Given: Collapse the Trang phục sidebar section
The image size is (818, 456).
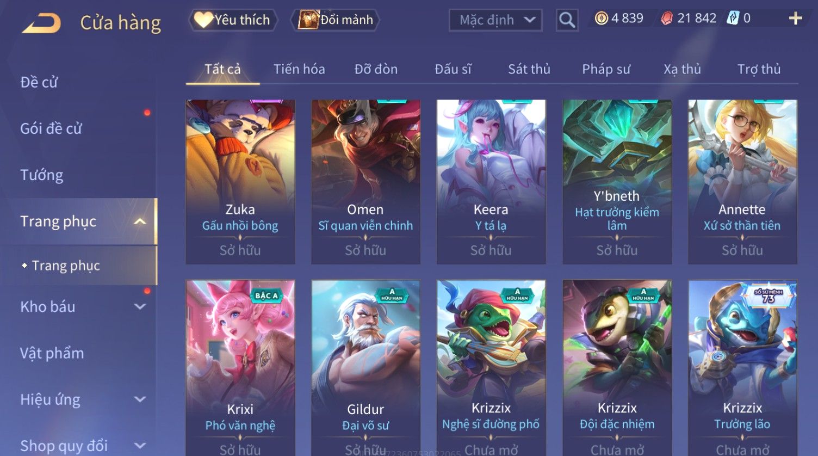Looking at the screenshot, I should click(x=140, y=221).
